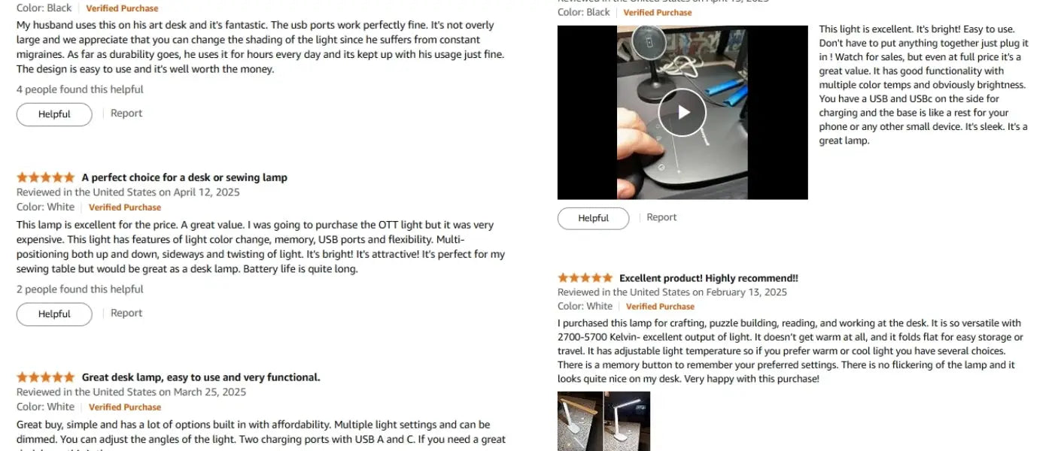Click Verified Purchase on the art desk review

click(122, 8)
